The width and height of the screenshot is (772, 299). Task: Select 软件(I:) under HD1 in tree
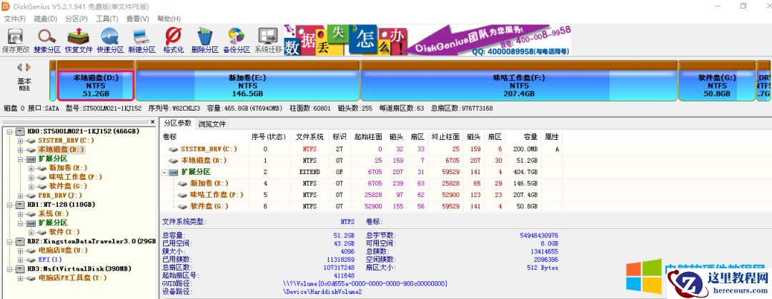coord(64,232)
